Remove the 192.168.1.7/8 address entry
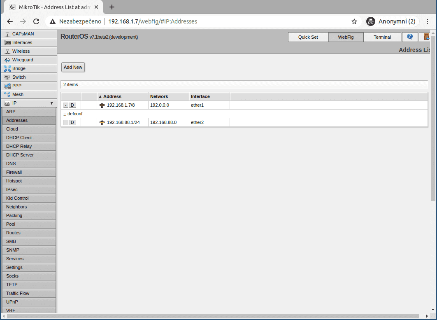The height and width of the screenshot is (320, 437). click(66, 105)
